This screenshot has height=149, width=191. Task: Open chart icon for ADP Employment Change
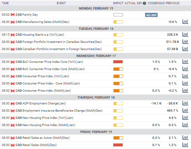pos(185,103)
